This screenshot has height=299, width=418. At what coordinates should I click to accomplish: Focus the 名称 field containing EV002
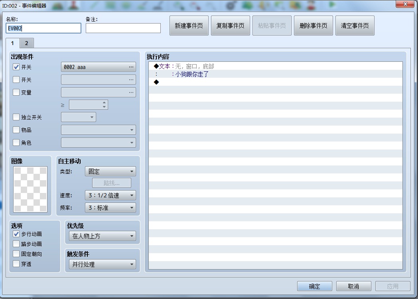(43, 28)
